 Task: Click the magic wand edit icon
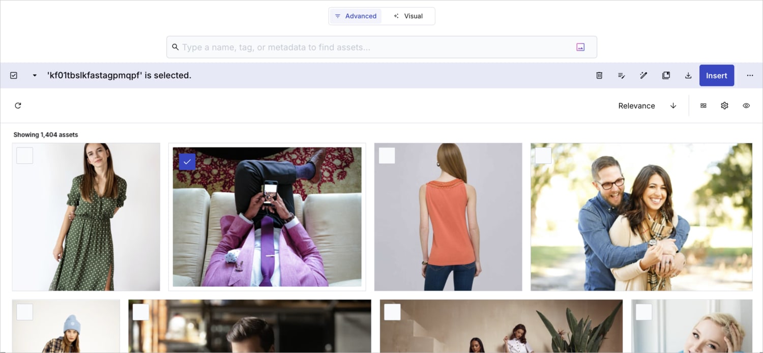coord(643,75)
